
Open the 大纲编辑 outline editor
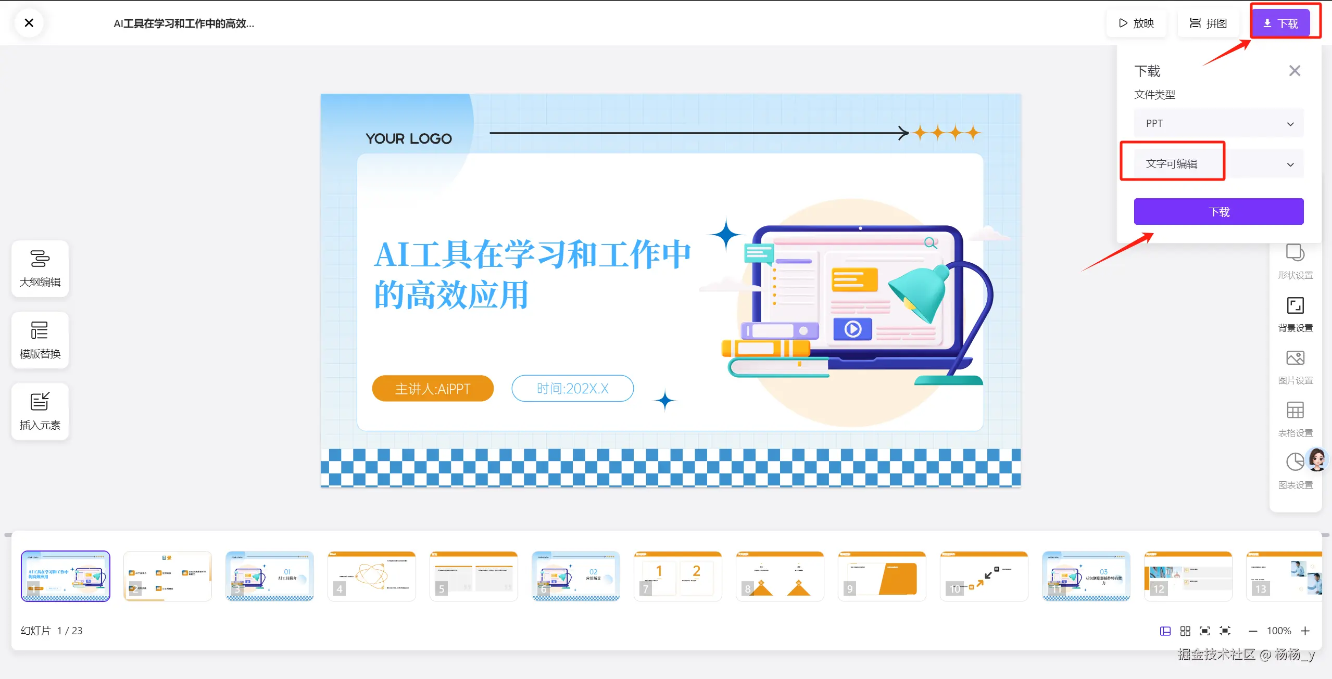(x=40, y=268)
